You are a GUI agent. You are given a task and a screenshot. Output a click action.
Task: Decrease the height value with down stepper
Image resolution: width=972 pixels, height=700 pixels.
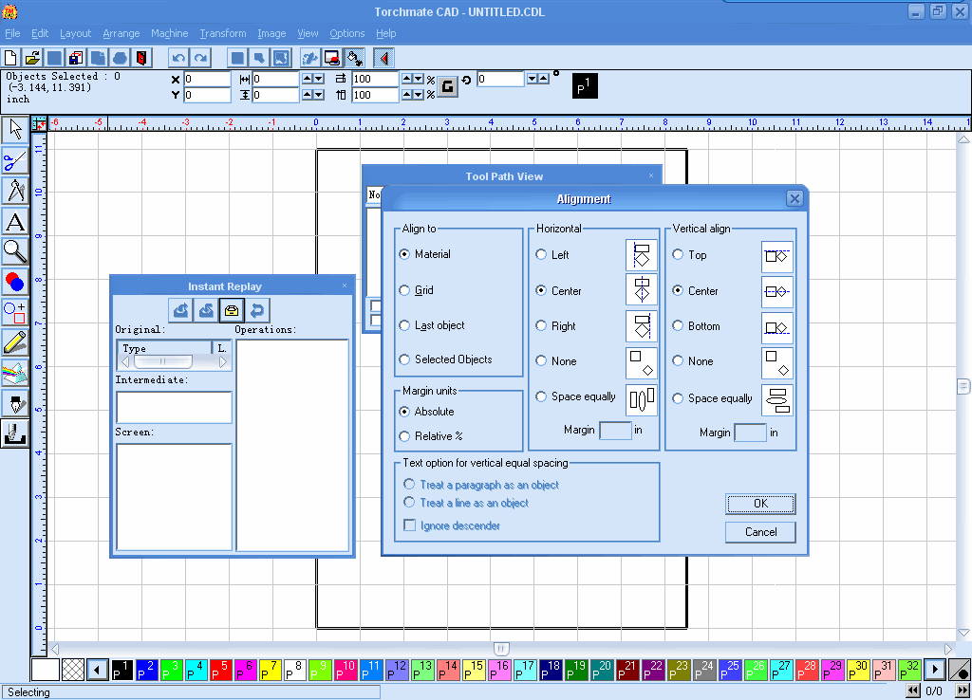319,95
